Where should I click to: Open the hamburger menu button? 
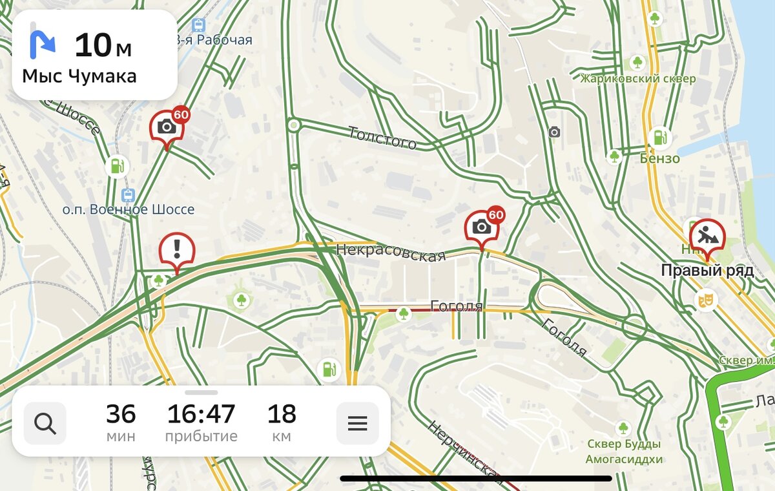click(x=357, y=423)
